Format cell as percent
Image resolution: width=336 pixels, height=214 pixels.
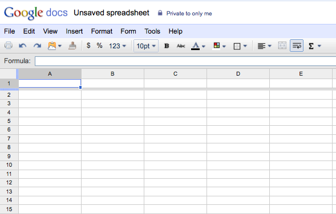(99, 46)
